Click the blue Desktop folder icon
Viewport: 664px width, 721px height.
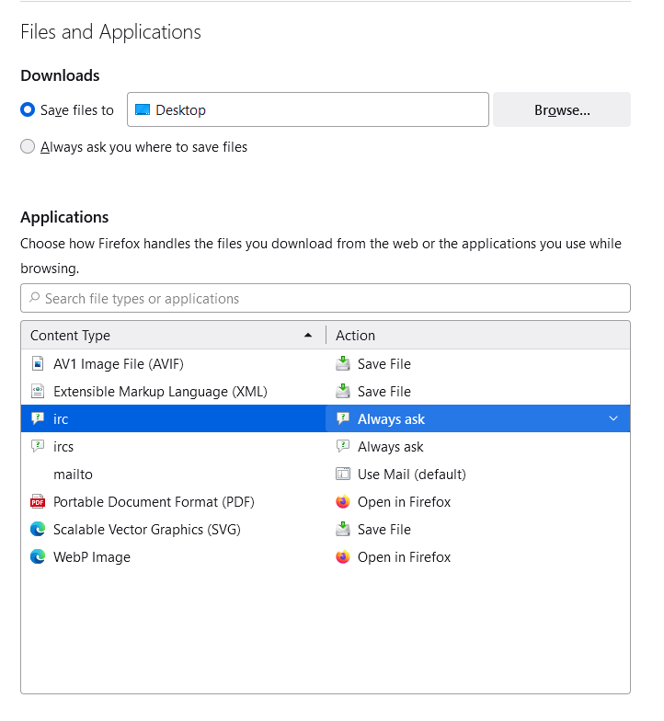[143, 110]
